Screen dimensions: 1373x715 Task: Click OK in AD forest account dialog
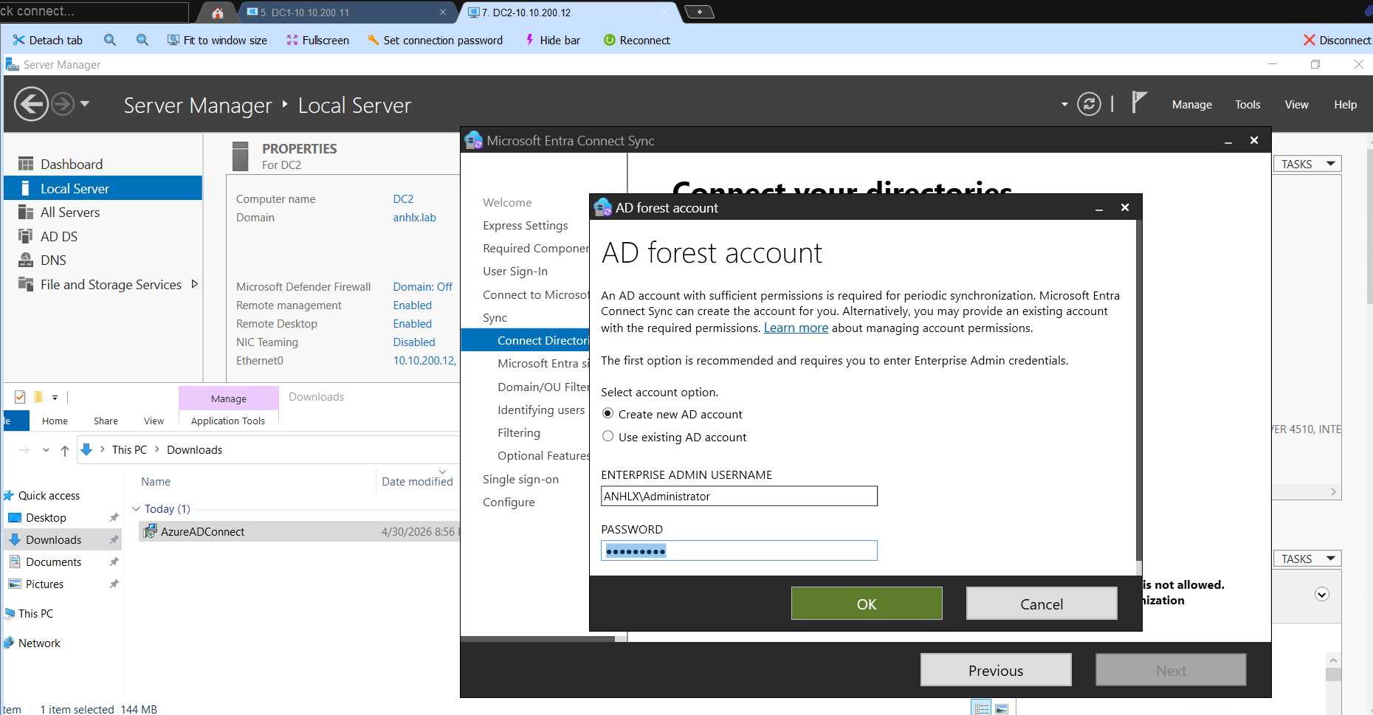(x=867, y=604)
